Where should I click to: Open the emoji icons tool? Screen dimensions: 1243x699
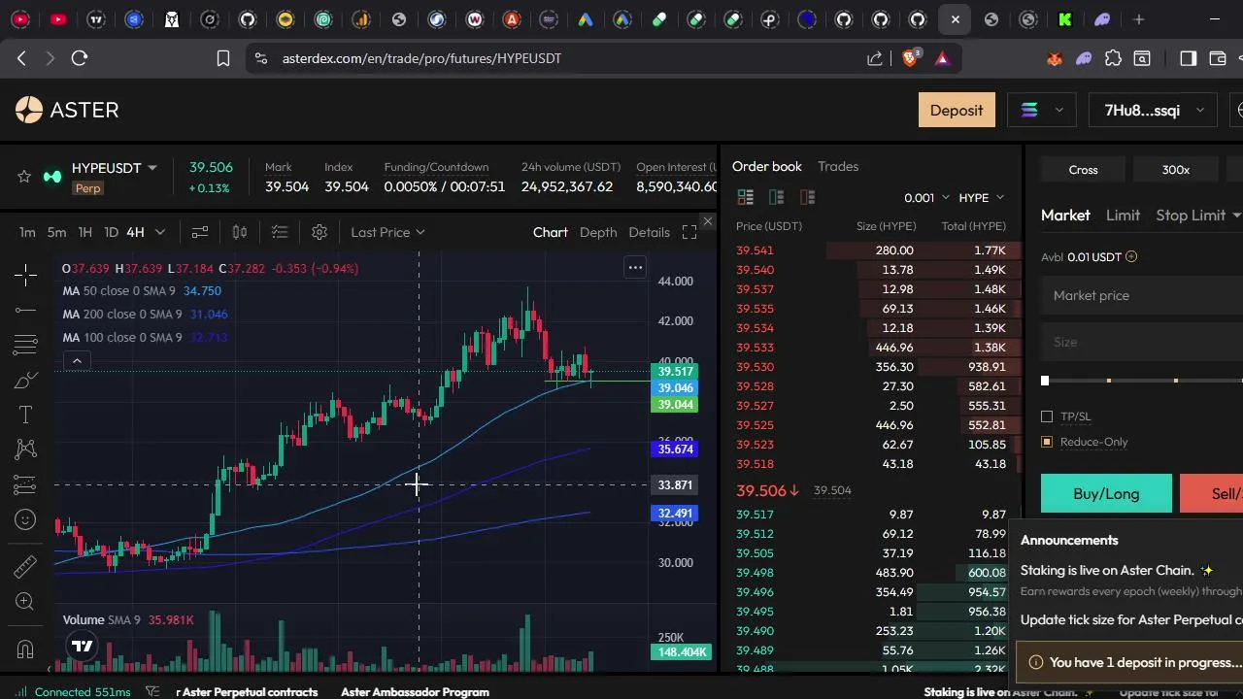tap(25, 519)
